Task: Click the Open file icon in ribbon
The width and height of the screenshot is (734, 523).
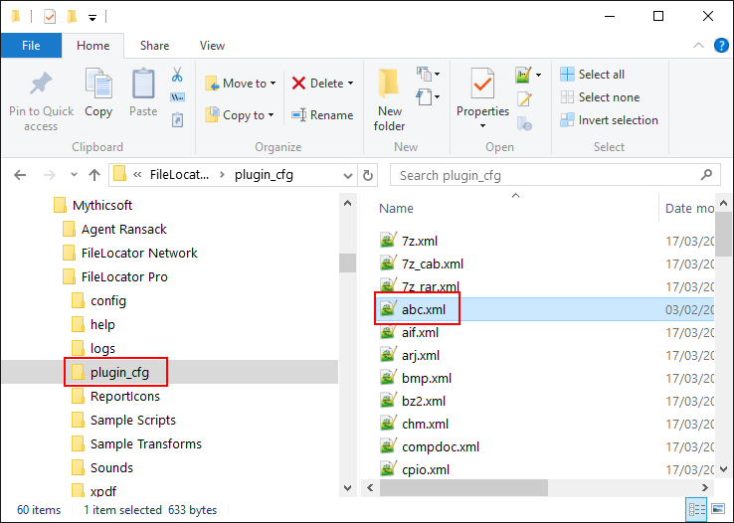Action: coord(523,75)
